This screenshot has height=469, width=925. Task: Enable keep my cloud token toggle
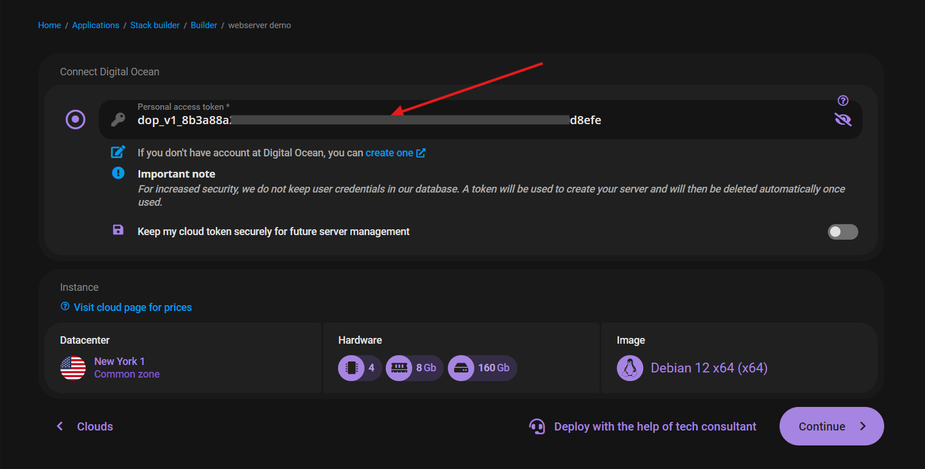pyautogui.click(x=842, y=232)
